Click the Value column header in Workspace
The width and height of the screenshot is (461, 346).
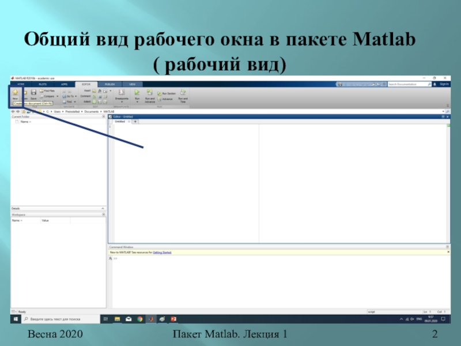click(55, 220)
